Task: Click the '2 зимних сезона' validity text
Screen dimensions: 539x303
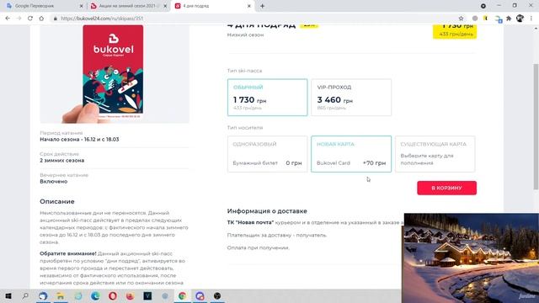Action: click(61, 161)
